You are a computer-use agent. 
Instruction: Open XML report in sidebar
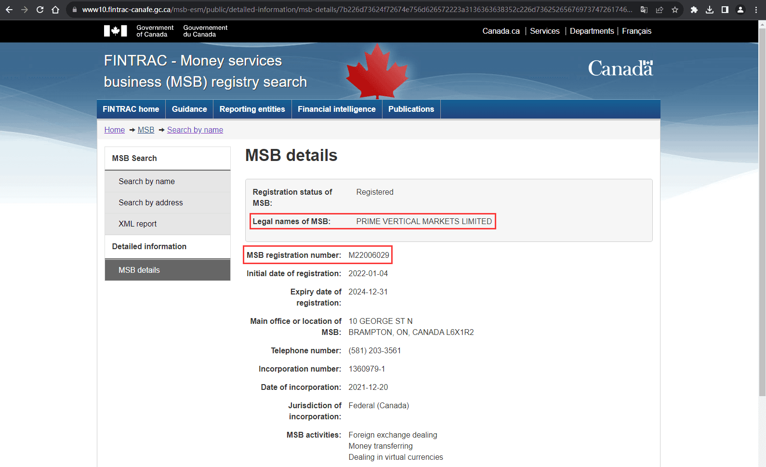click(168, 224)
